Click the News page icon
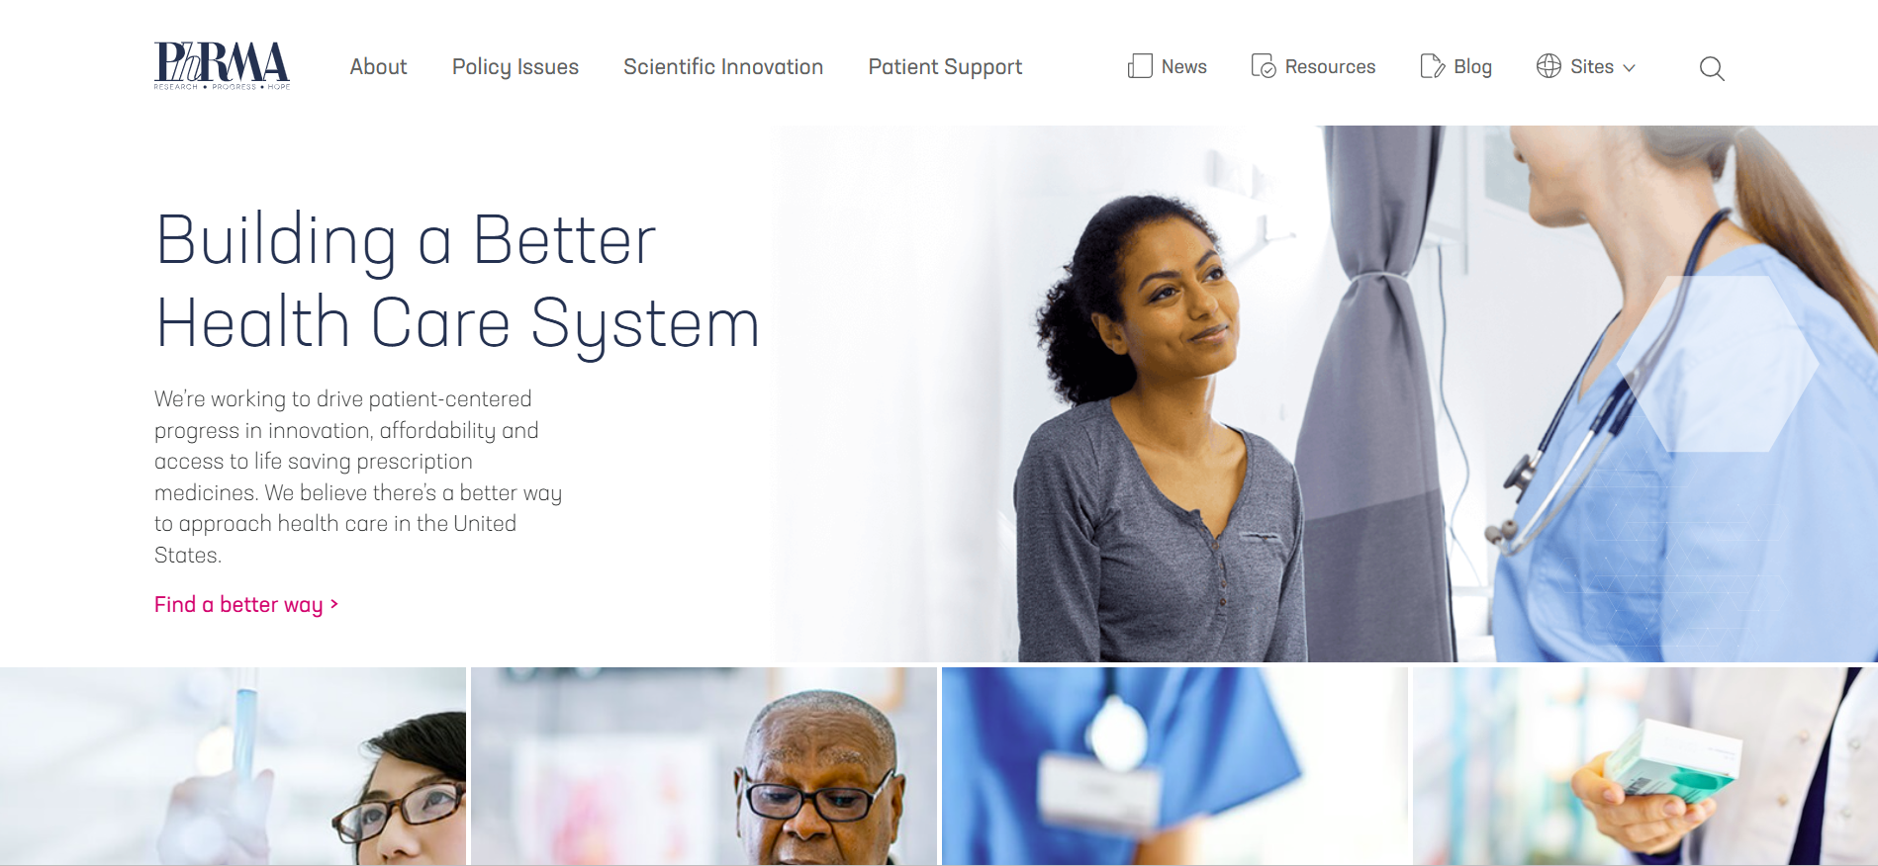The image size is (1878, 866). pyautogui.click(x=1140, y=66)
